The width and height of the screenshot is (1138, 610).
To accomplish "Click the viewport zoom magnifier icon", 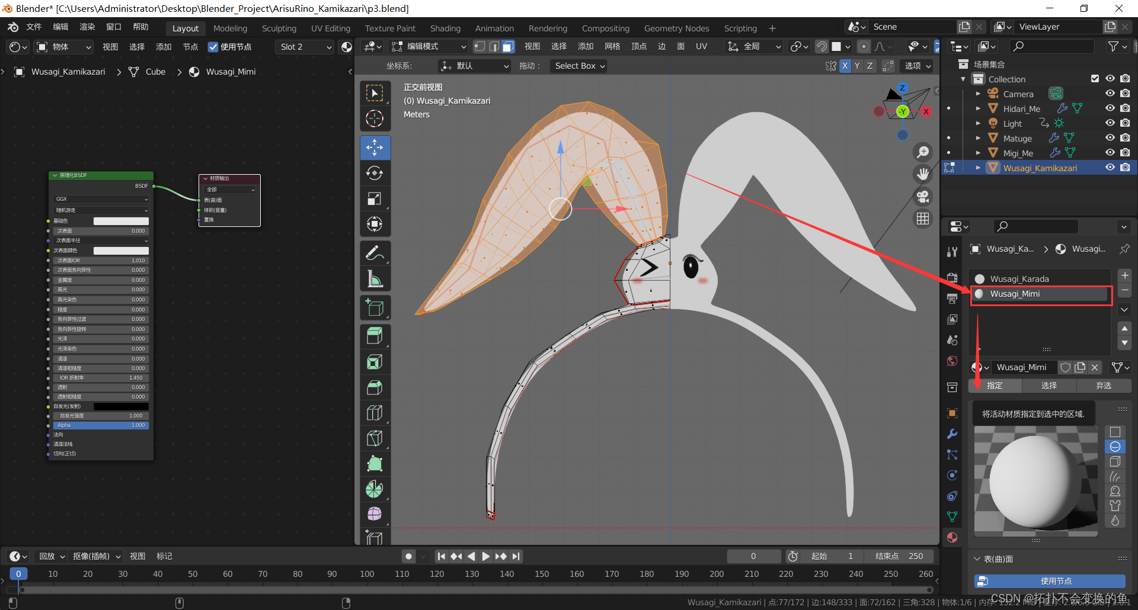I will click(x=923, y=152).
